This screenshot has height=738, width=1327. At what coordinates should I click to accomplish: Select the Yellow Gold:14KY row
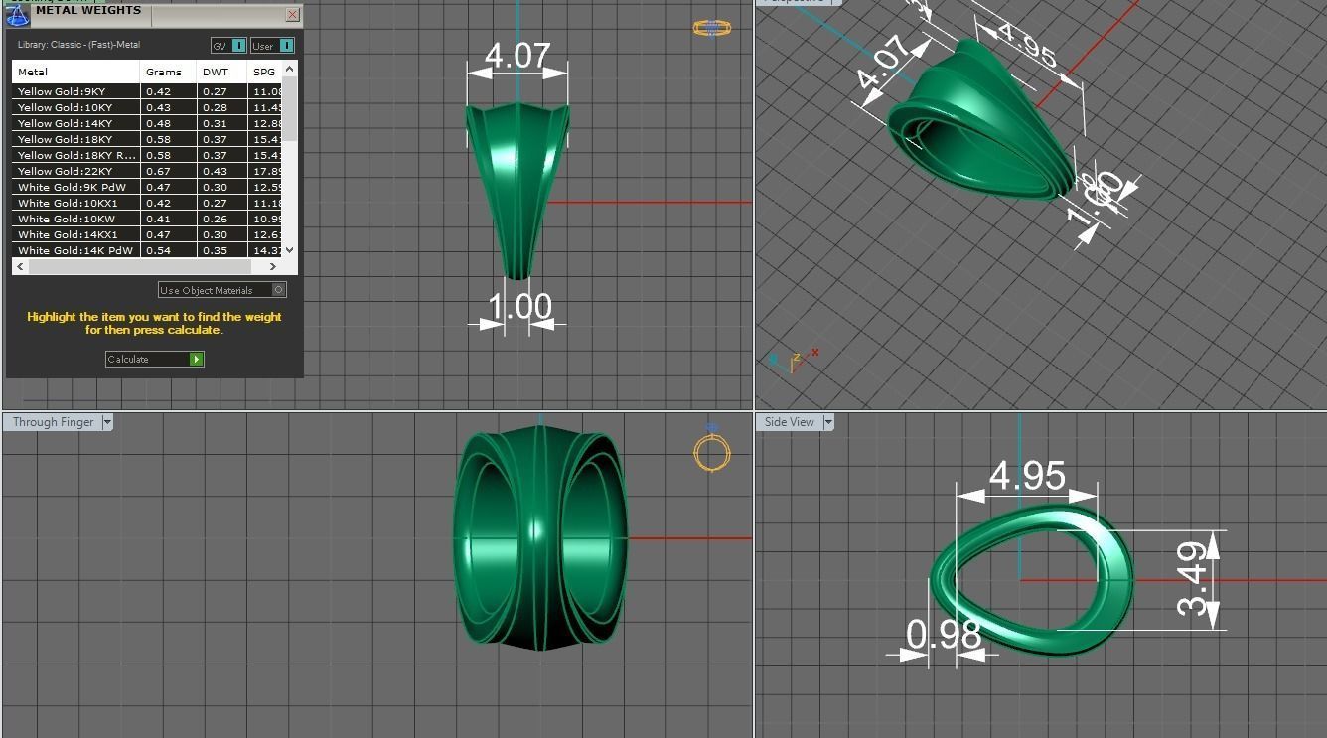pyautogui.click(x=148, y=123)
